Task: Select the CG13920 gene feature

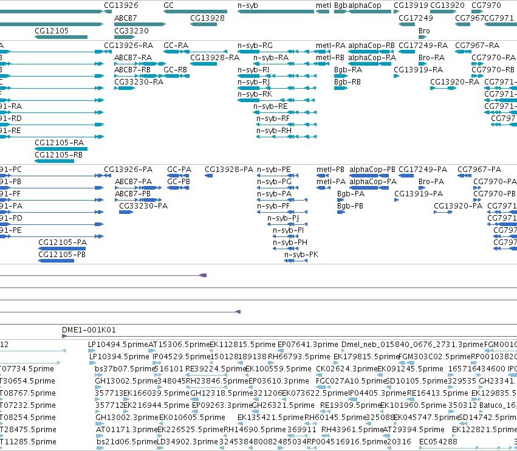Action: (443, 12)
